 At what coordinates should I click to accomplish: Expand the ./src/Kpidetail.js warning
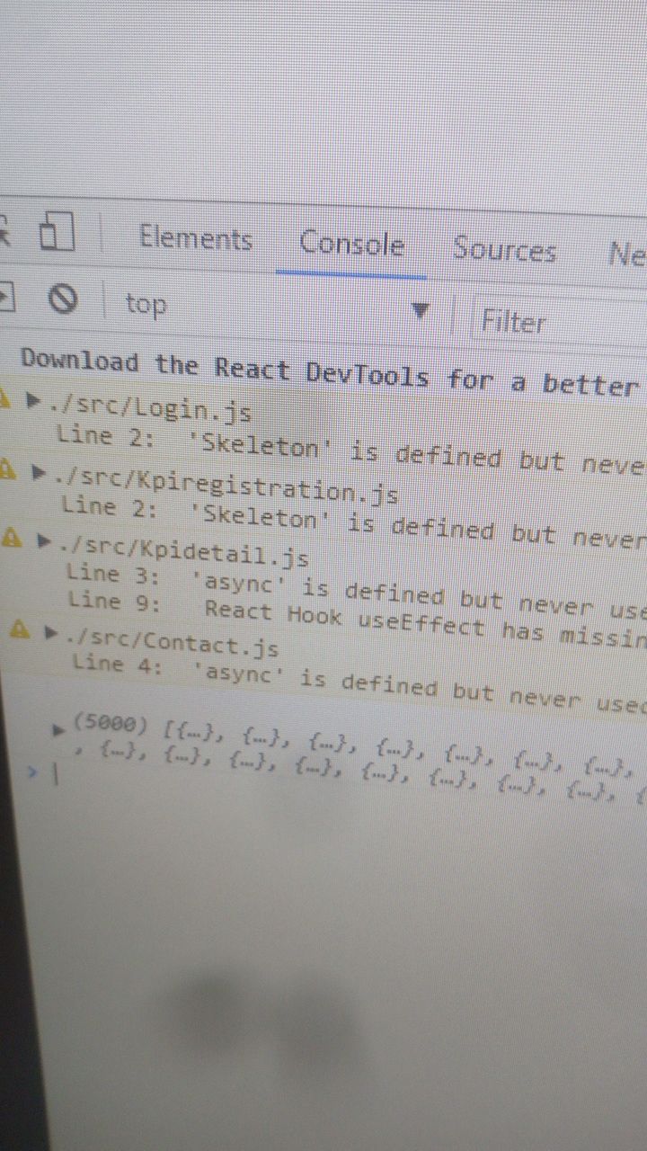coord(44,540)
